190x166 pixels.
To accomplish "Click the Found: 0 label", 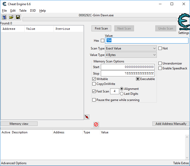I will 6,23.
